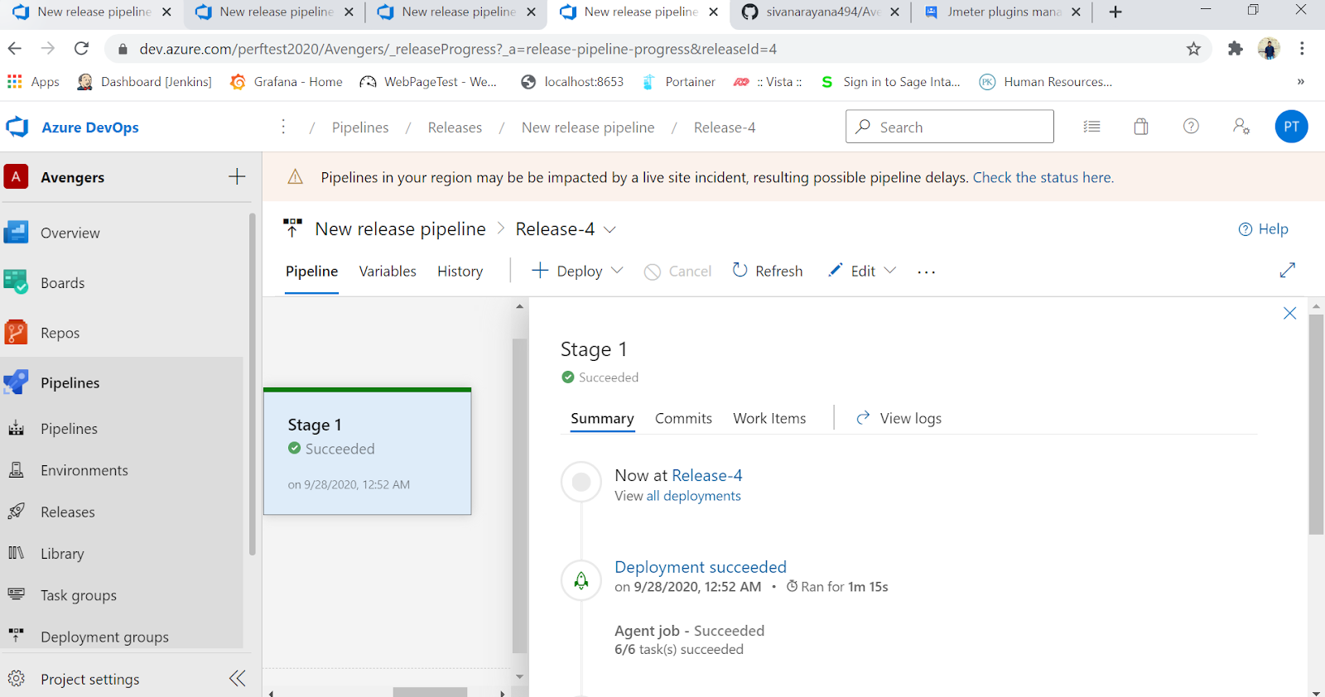The image size is (1325, 697).
Task: Add new item with plus next to Avengers
Action: pyautogui.click(x=237, y=176)
